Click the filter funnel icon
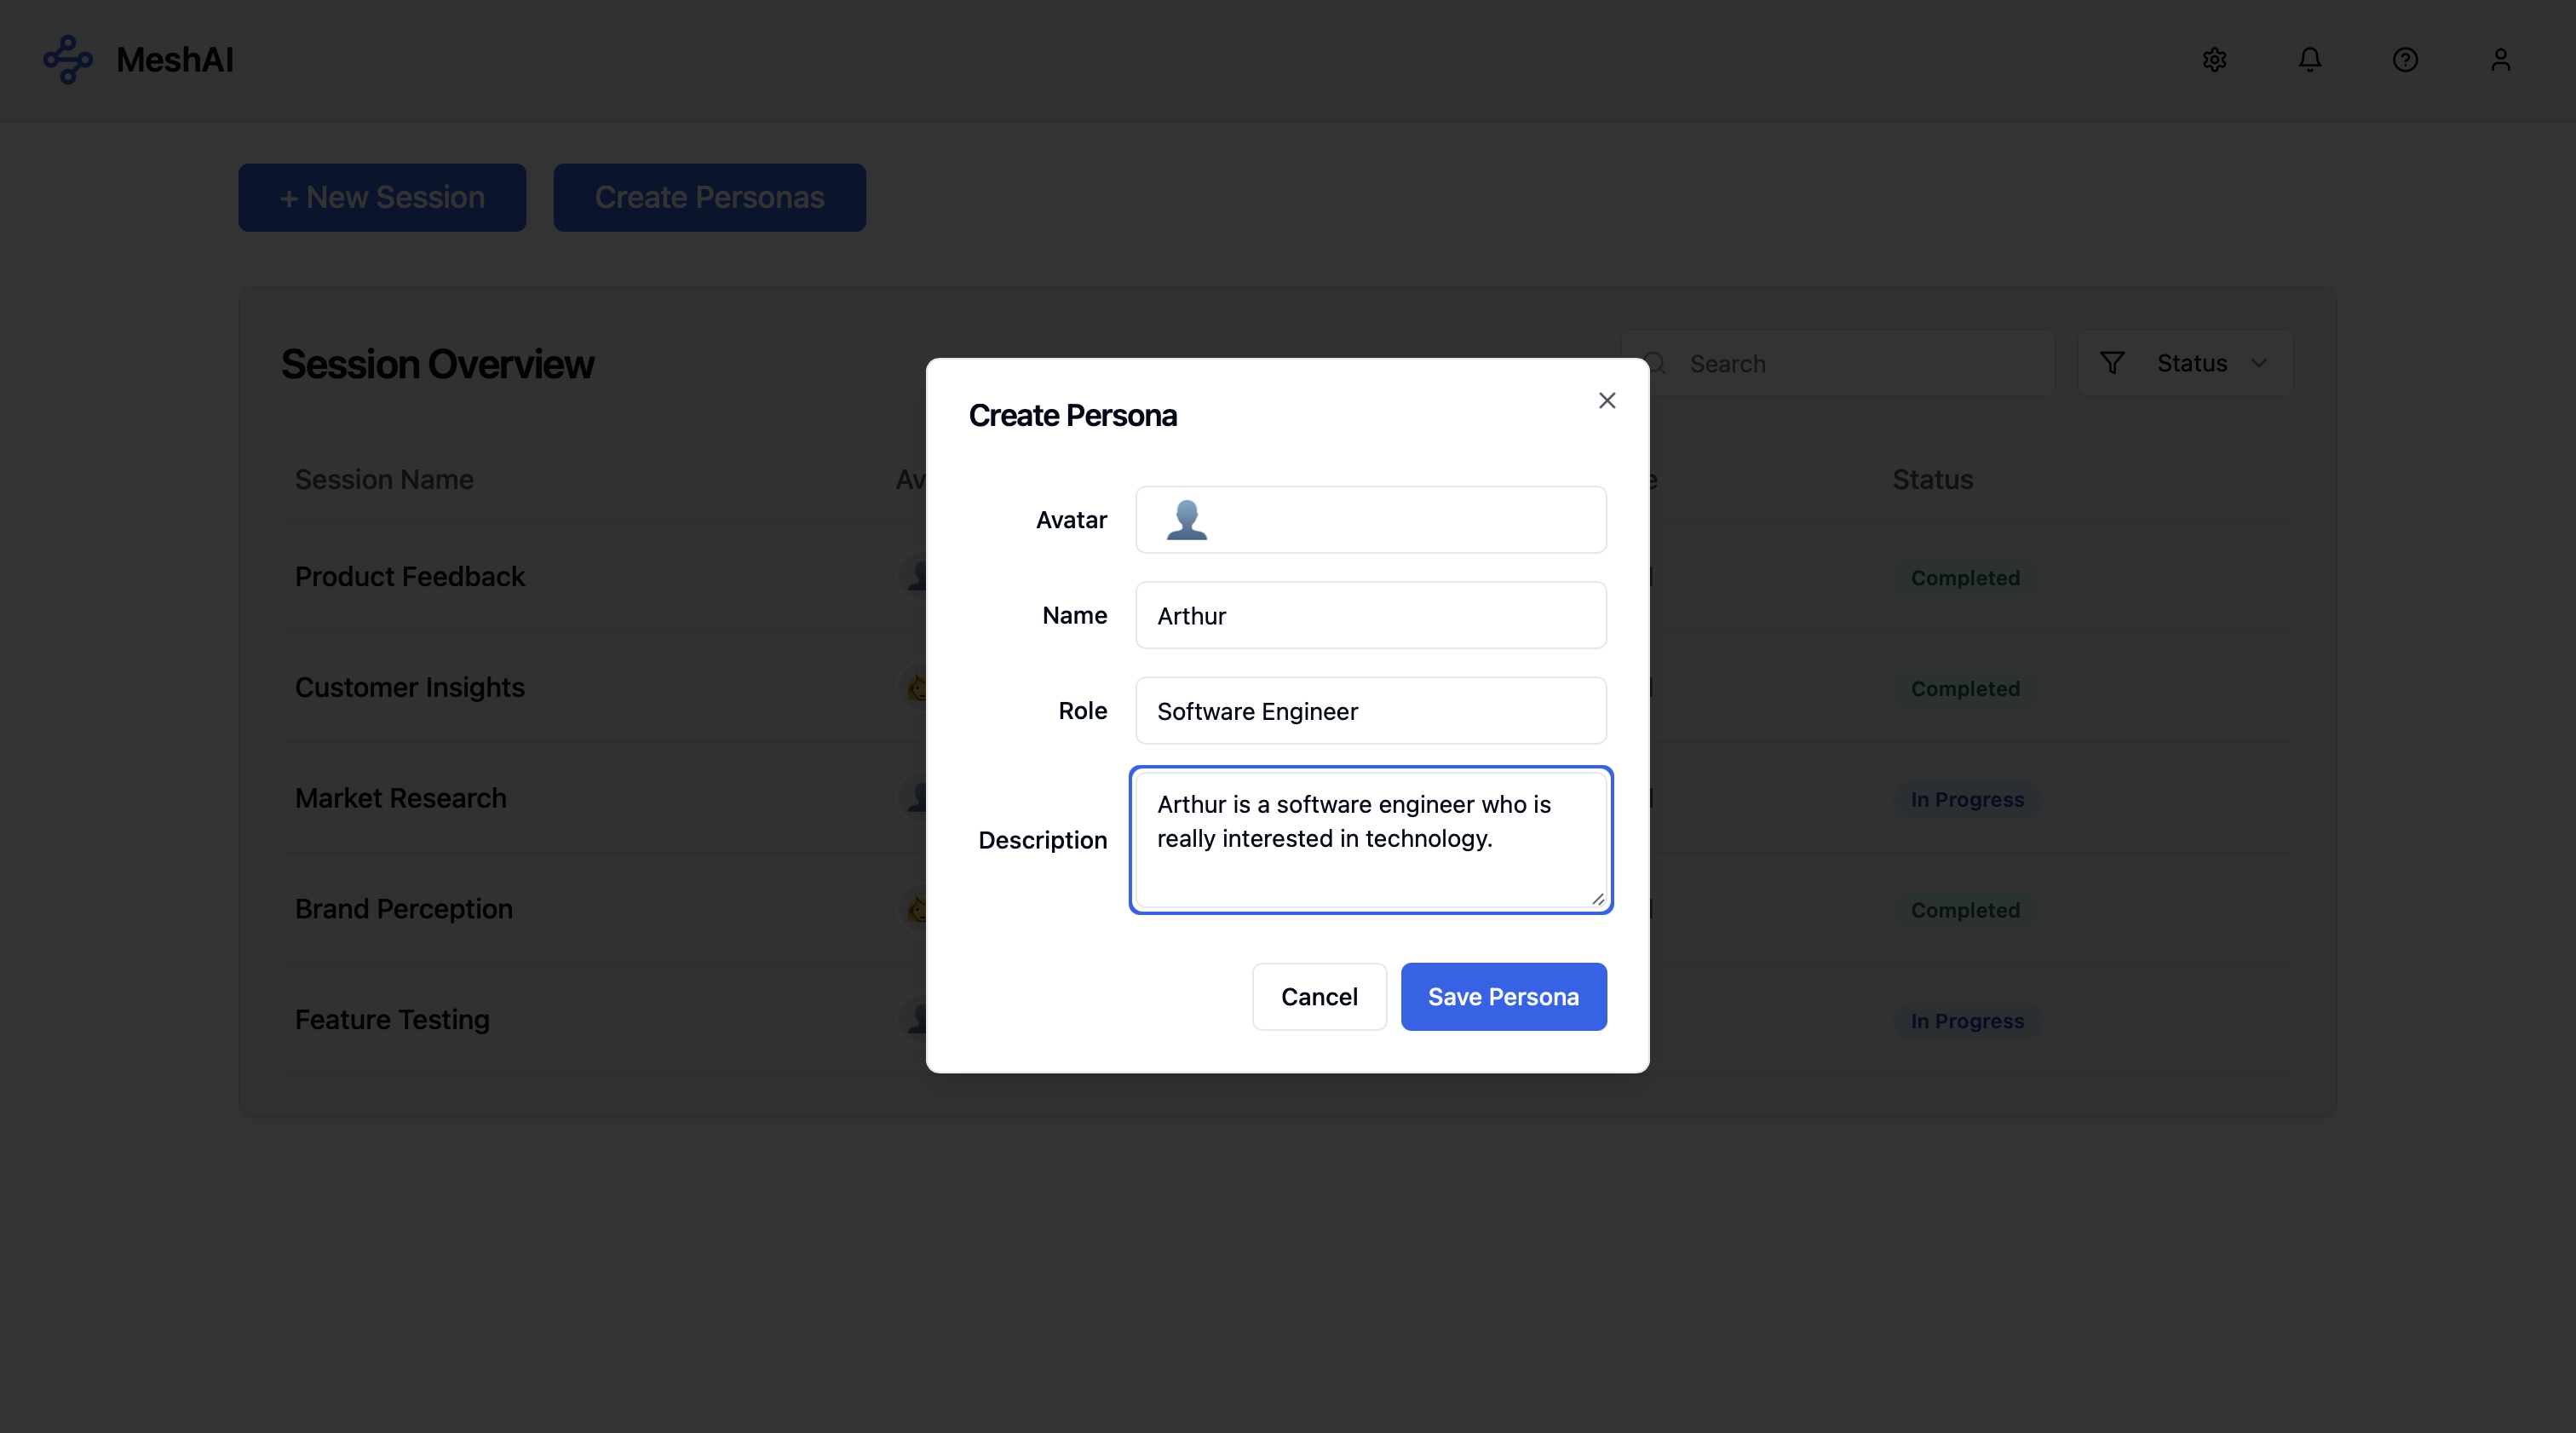 [x=2112, y=363]
